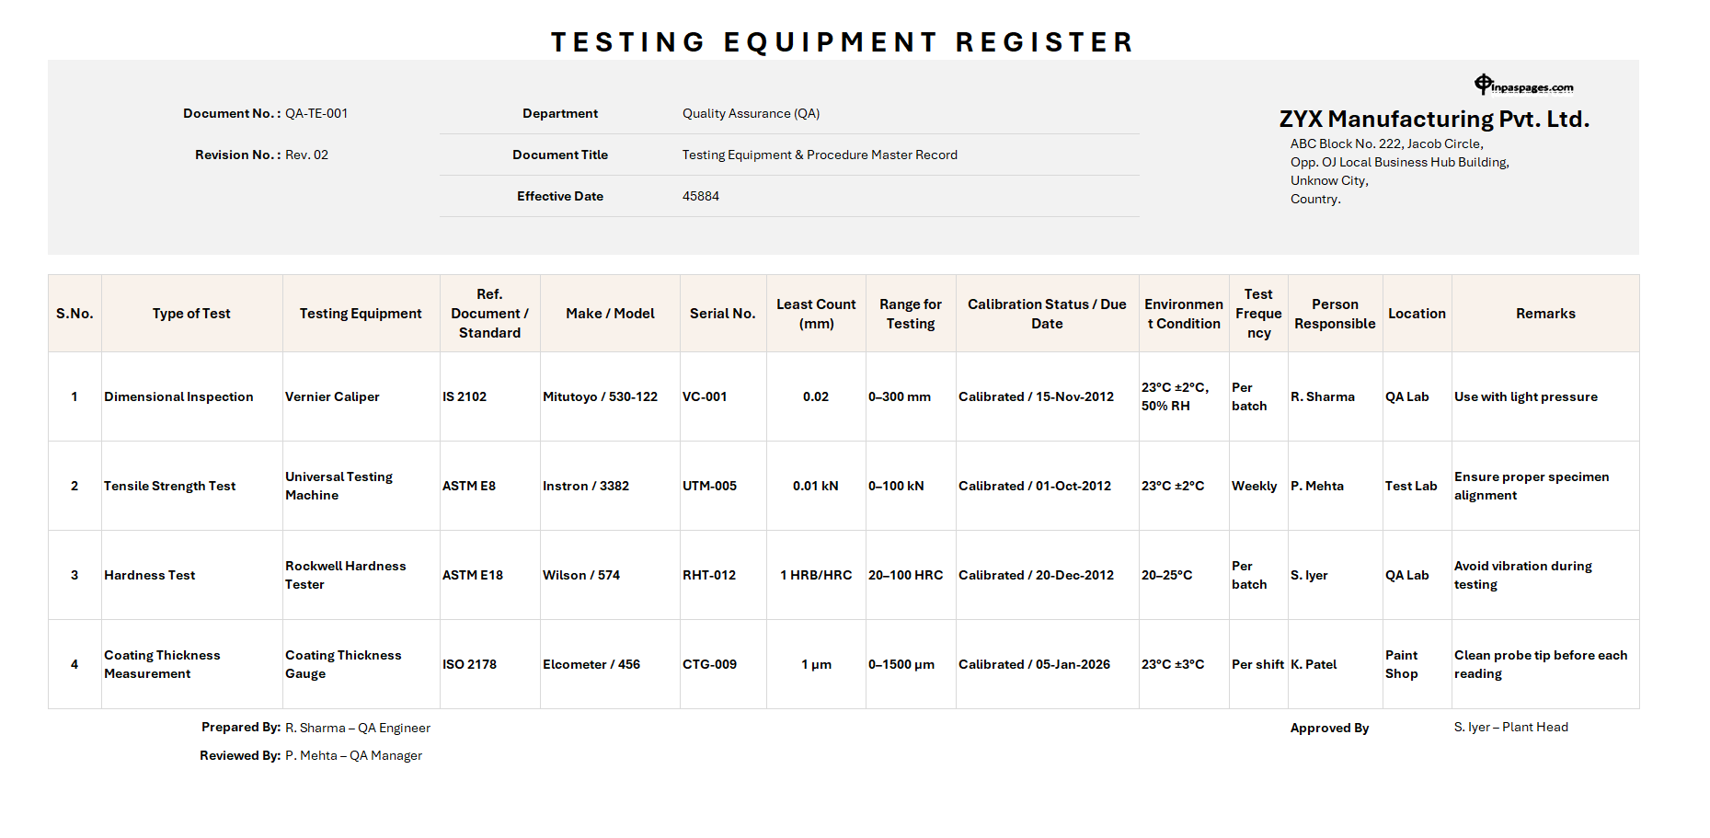Open the Document Title master record entry
This screenshot has width=1710, height=838.
coord(820,155)
